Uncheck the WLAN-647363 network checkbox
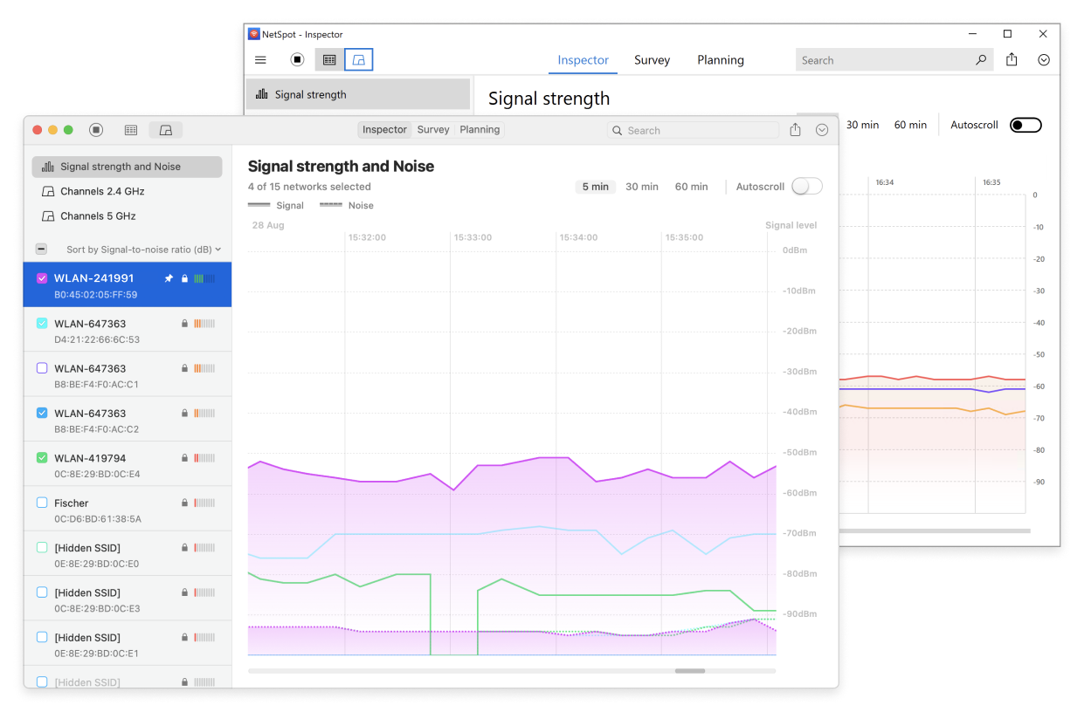The image size is (1084, 712). (42, 323)
